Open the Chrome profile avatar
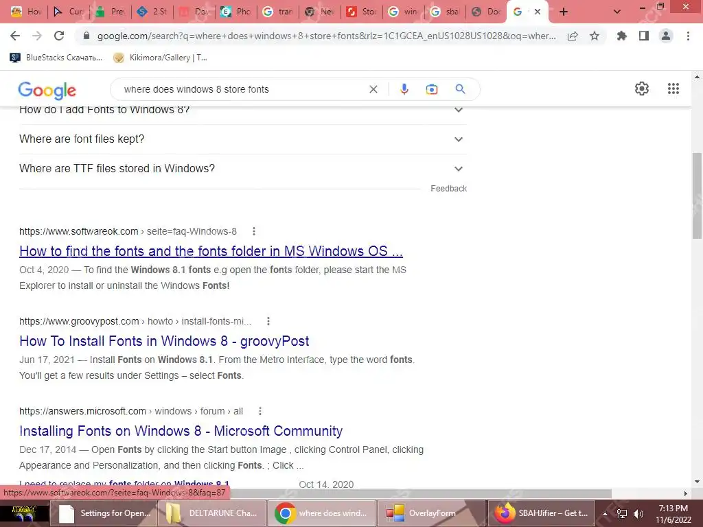The height and width of the screenshot is (527, 703). pos(666,36)
